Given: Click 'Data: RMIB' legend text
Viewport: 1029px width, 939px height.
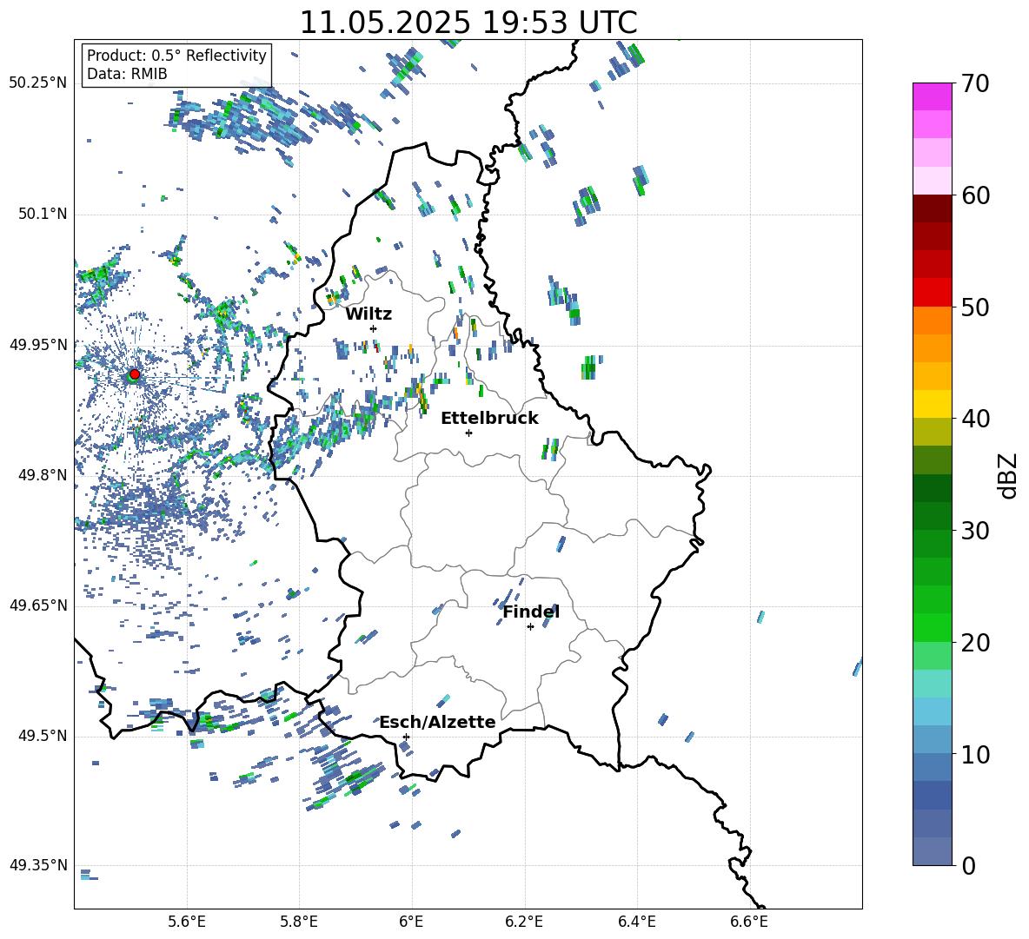Looking at the screenshot, I should coord(127,74).
